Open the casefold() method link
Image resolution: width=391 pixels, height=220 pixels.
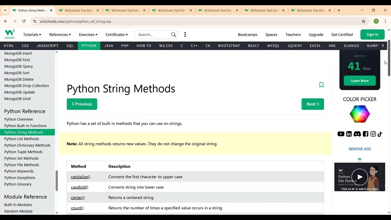[79, 187]
